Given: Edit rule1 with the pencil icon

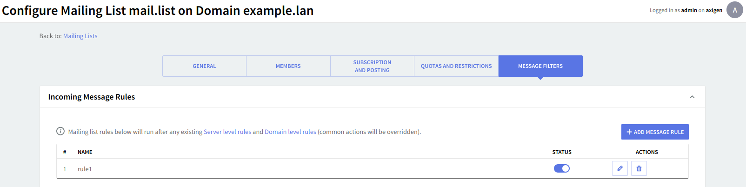Looking at the screenshot, I should [x=619, y=168].
